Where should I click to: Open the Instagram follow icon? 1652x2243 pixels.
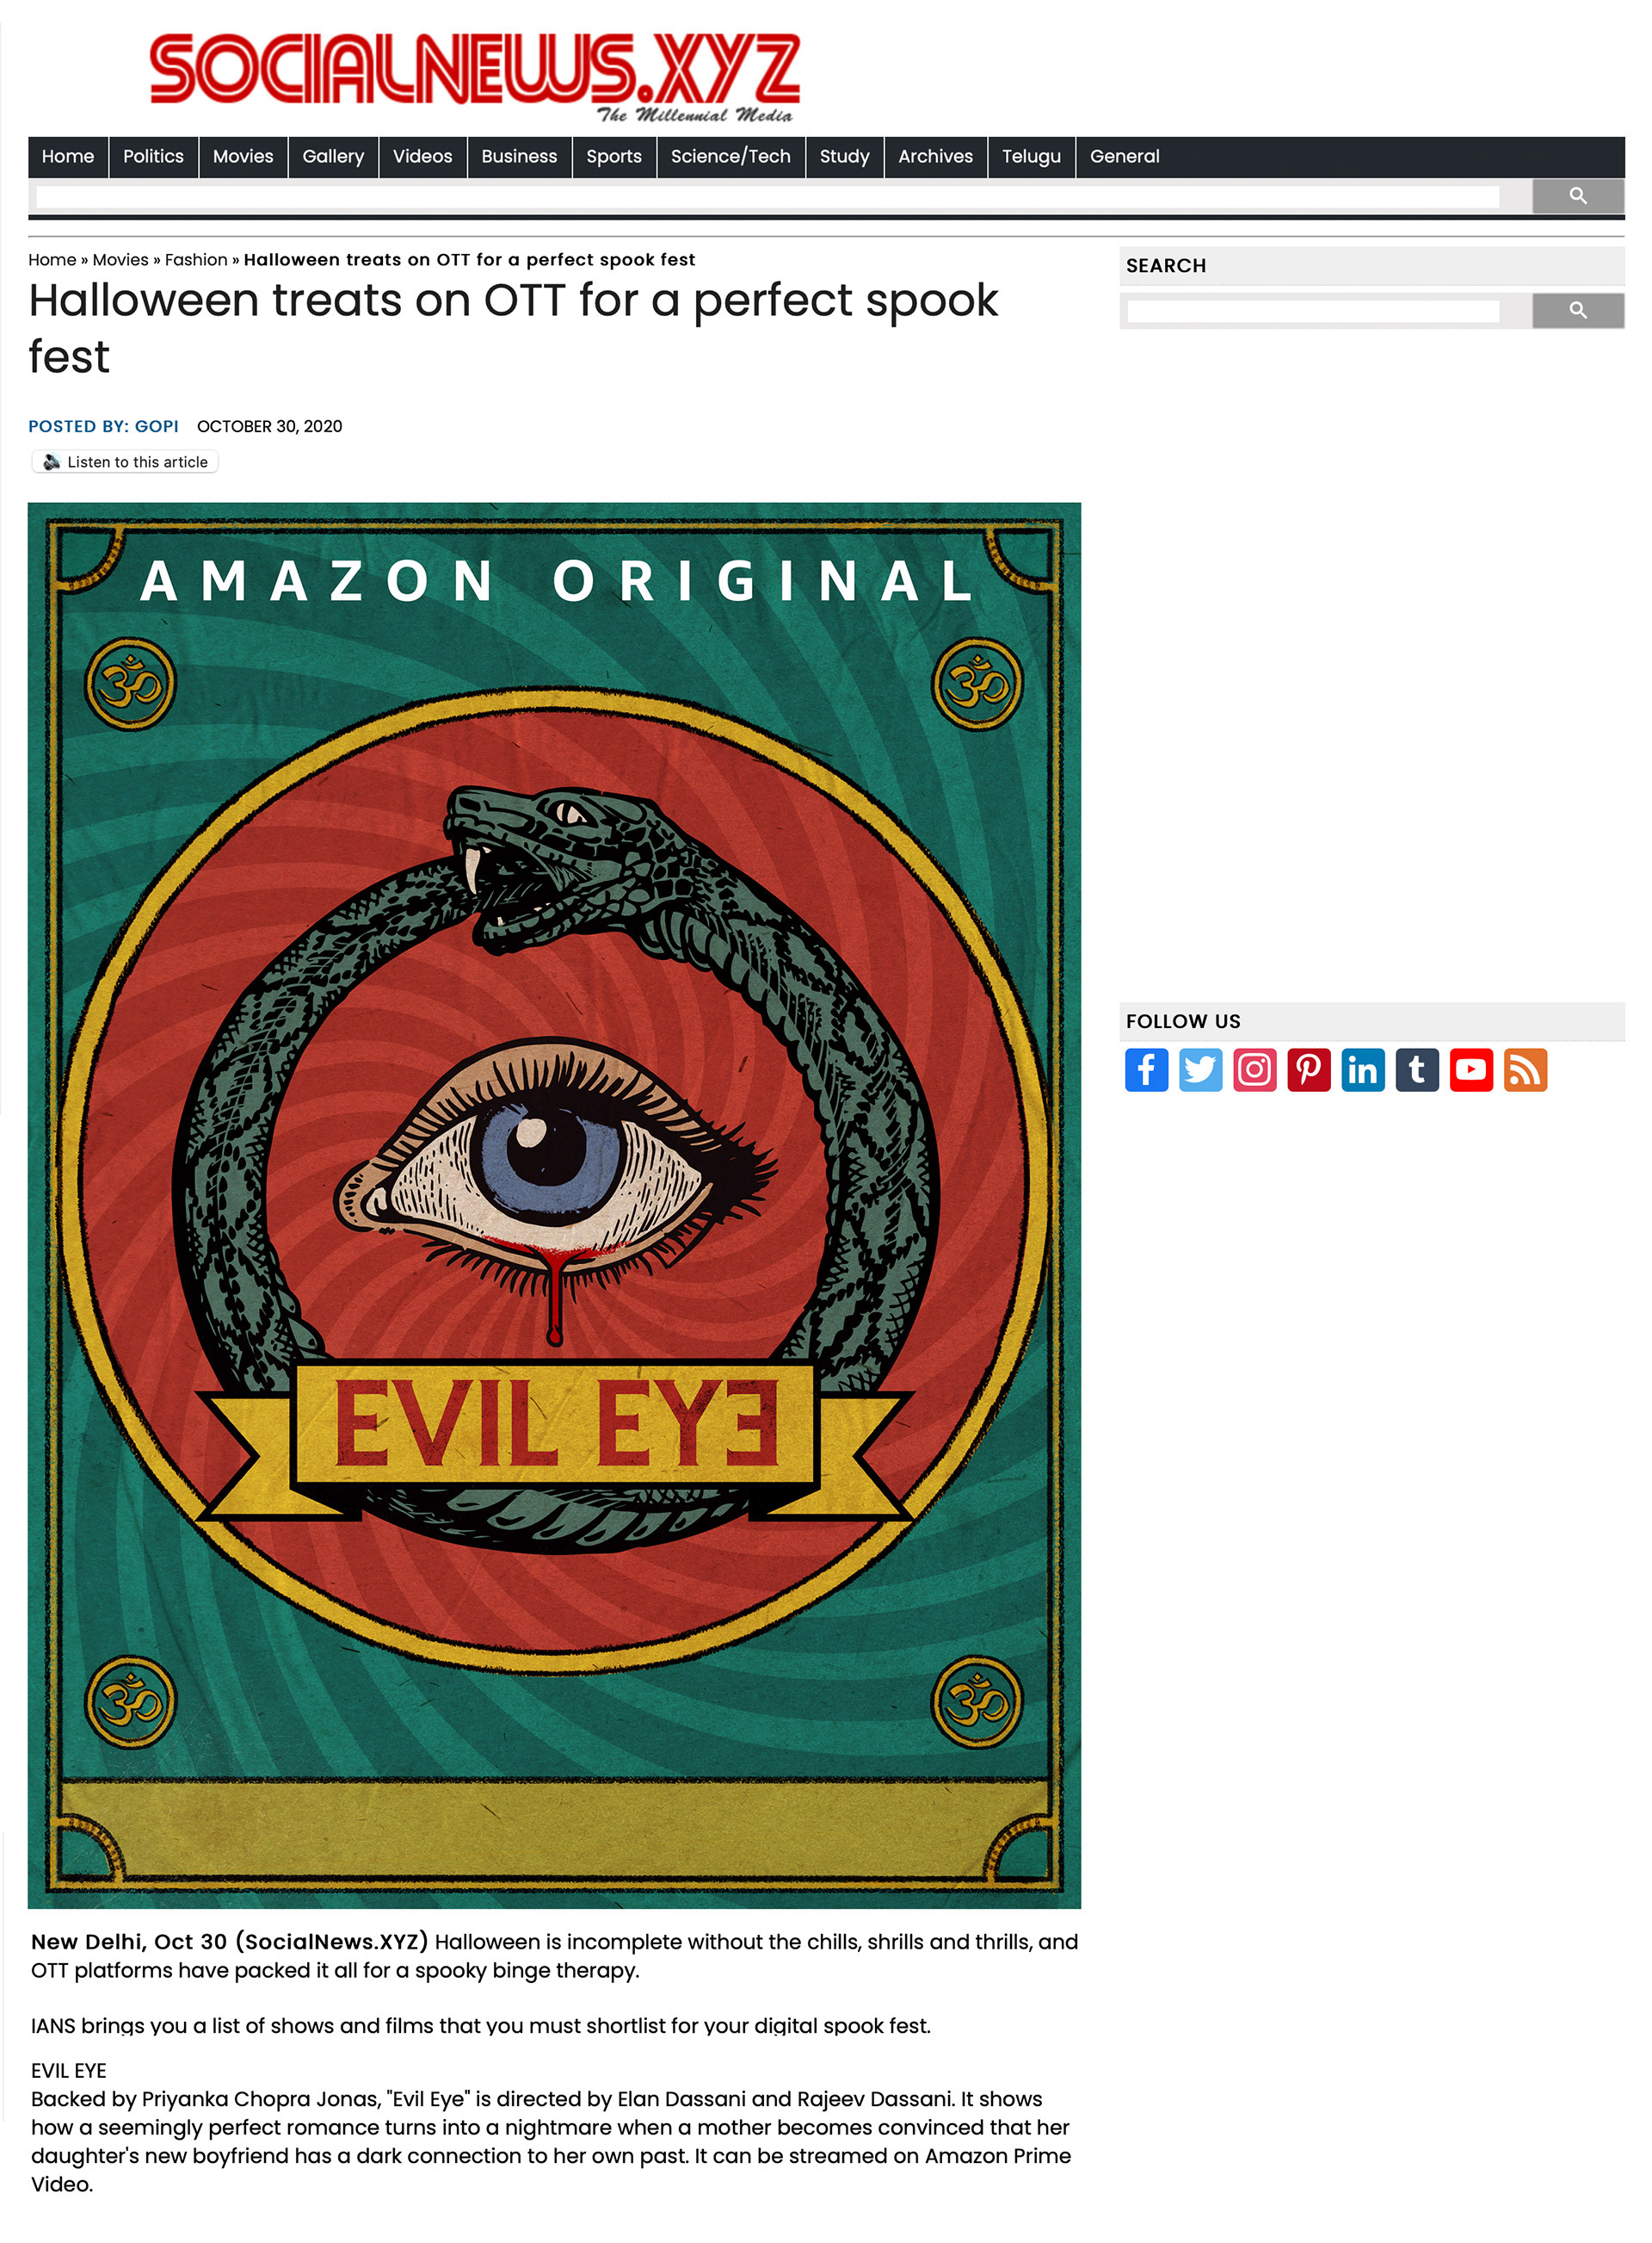coord(1254,1069)
